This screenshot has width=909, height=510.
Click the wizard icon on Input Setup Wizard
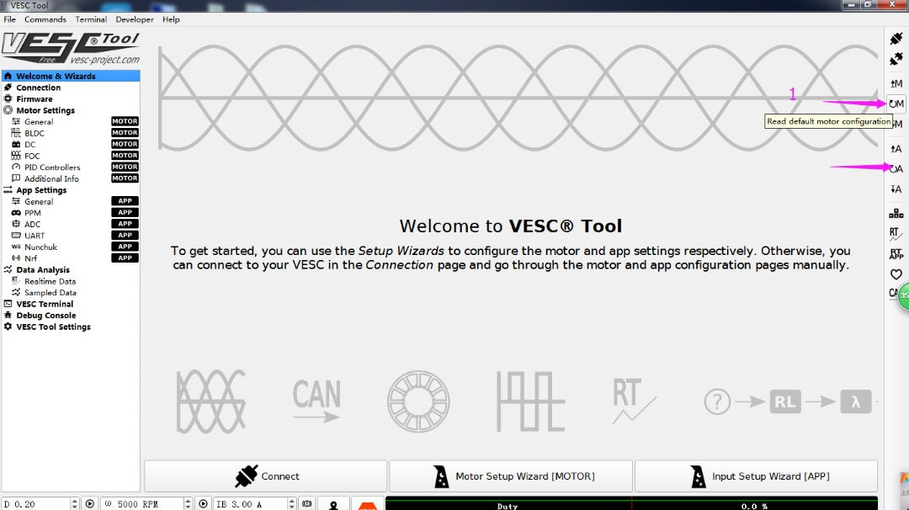click(x=698, y=476)
